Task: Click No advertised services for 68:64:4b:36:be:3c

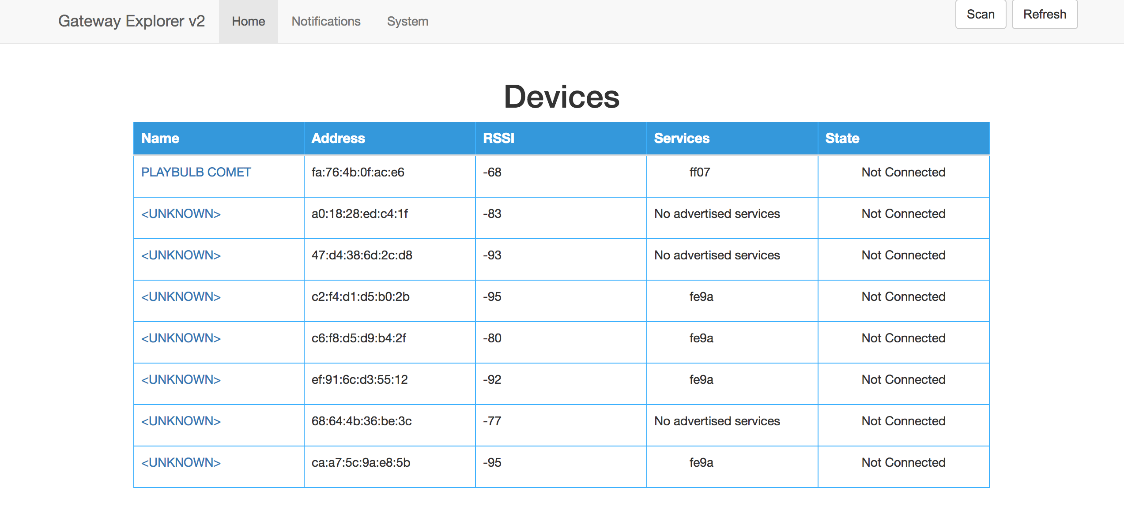Action: [717, 421]
